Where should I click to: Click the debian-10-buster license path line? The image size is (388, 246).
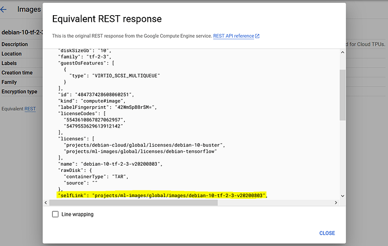(145, 145)
